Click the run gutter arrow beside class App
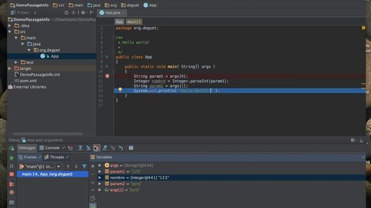Viewport: 371px width, 208px height. [107, 57]
